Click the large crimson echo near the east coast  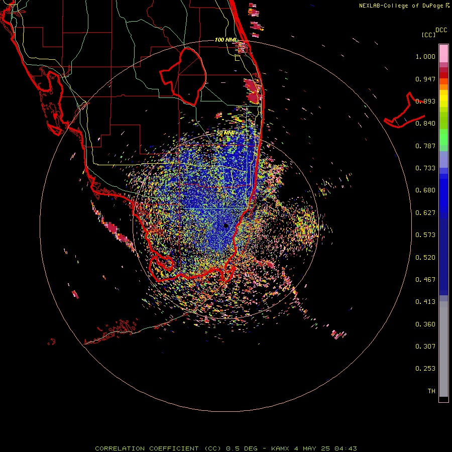coord(253,91)
